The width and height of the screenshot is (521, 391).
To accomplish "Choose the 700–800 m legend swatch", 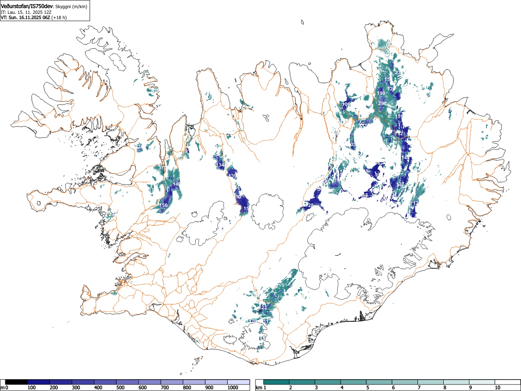I will (x=172, y=382).
